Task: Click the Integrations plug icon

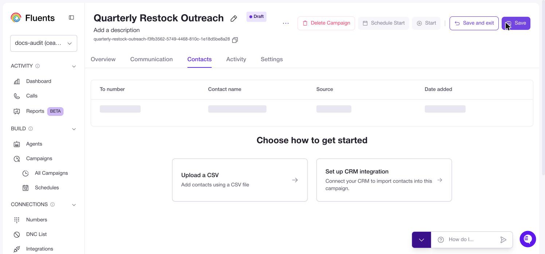Action: tap(17, 249)
